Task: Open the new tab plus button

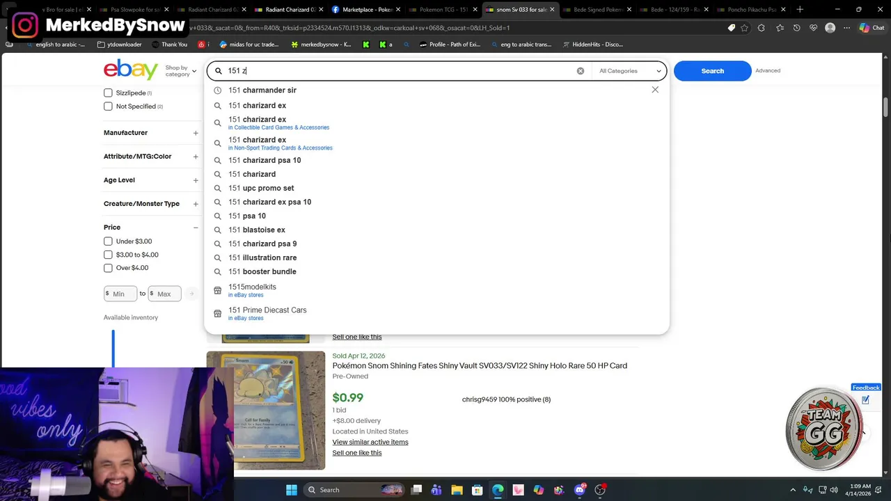Action: [x=800, y=10]
